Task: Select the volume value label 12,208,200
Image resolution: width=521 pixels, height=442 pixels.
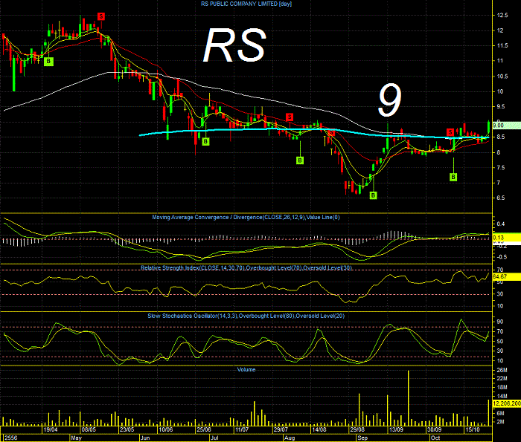Action: pos(506,403)
